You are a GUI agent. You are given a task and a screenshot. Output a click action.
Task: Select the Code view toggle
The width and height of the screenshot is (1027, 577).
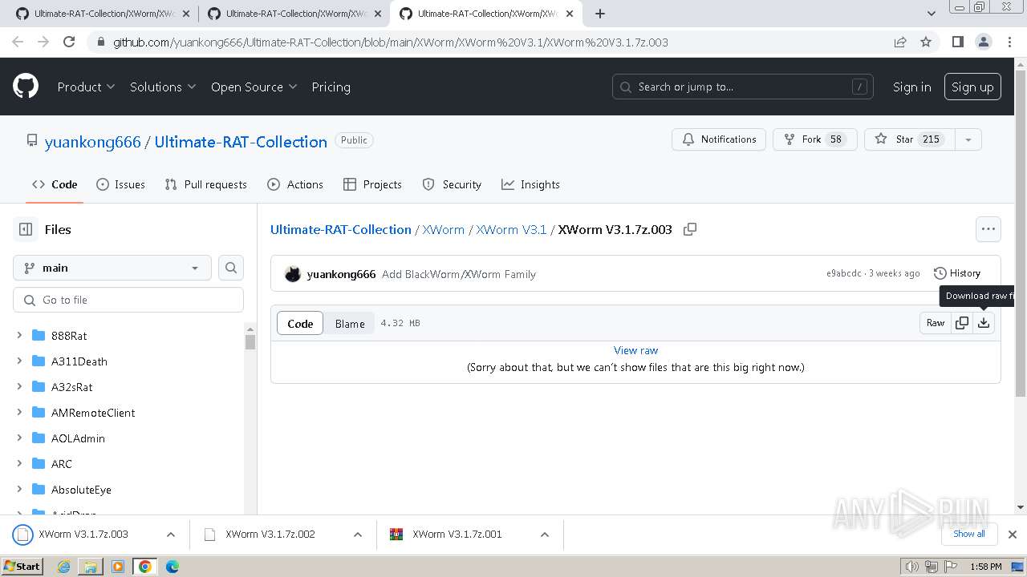300,324
